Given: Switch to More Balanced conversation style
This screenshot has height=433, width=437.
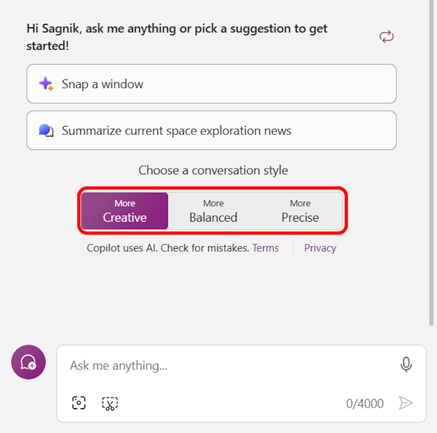Looking at the screenshot, I should point(213,211).
